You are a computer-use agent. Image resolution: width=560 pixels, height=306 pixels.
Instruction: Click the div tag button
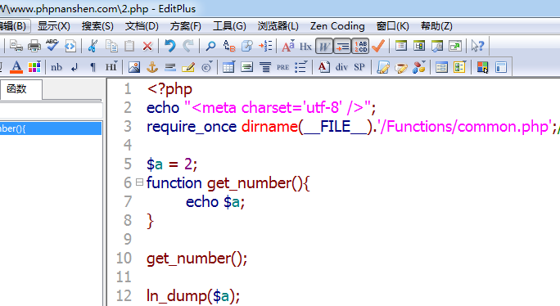[341, 67]
